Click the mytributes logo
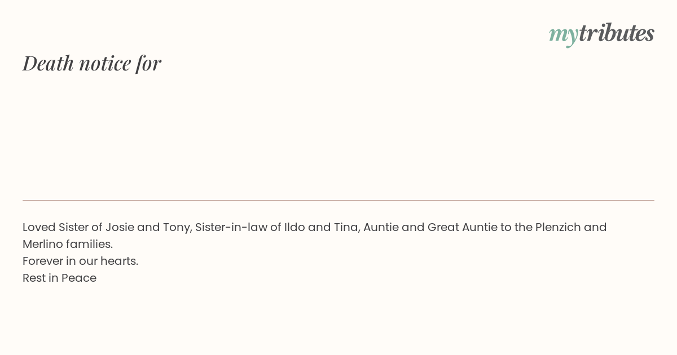This screenshot has height=355, width=677. point(601,34)
